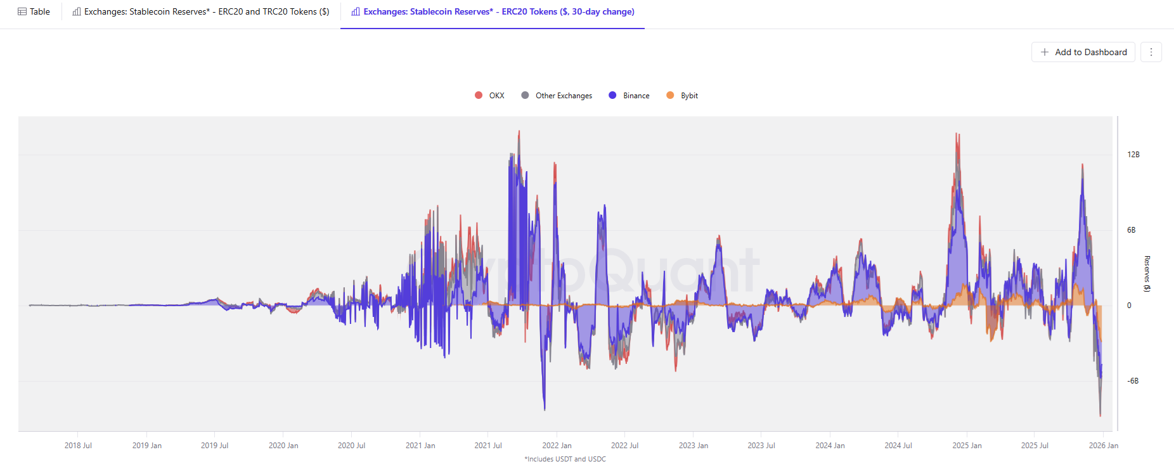Switch to the Table tab

(x=39, y=11)
